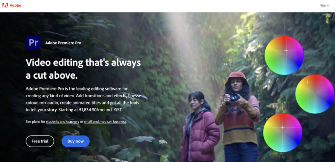This screenshot has width=335, height=162.
Task: Click the blue Buy now button
Action: 76,141
